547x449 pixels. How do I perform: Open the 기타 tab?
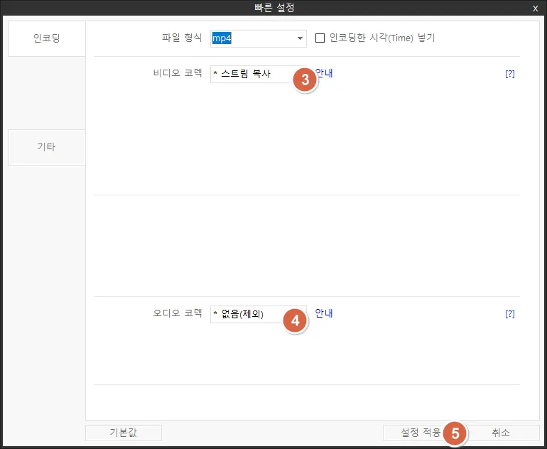coord(47,147)
